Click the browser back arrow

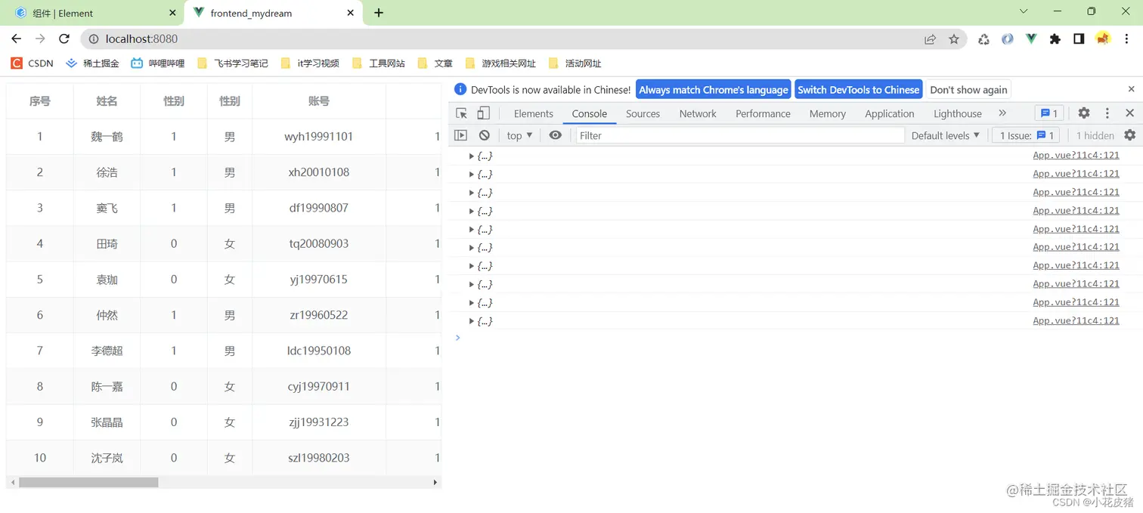(17, 39)
